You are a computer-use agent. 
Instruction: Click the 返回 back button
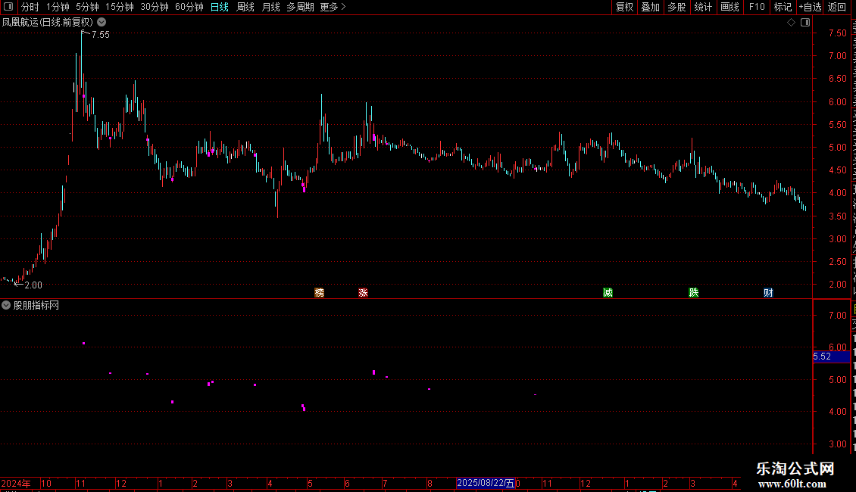(836, 7)
